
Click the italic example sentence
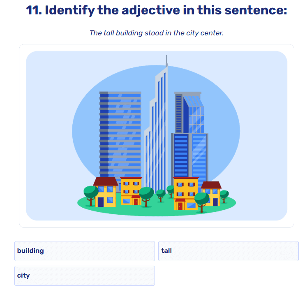coord(156,33)
